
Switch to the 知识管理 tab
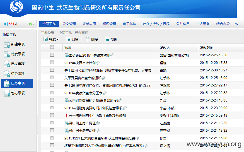[x=109, y=24]
